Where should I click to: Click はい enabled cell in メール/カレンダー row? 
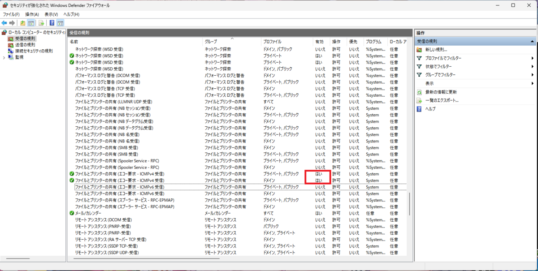[x=318, y=213]
